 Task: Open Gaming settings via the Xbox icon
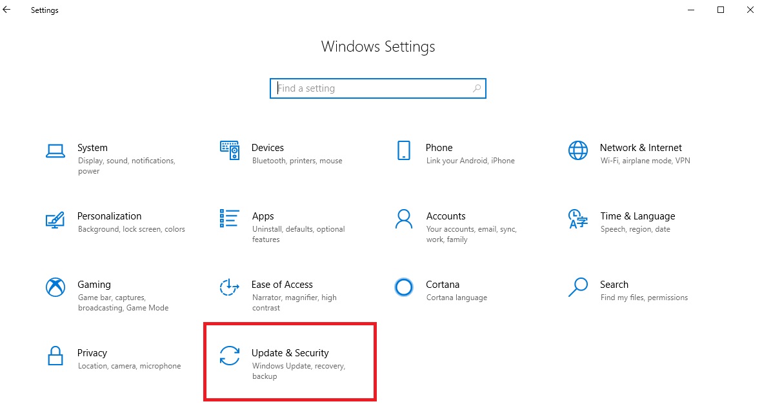pyautogui.click(x=56, y=288)
